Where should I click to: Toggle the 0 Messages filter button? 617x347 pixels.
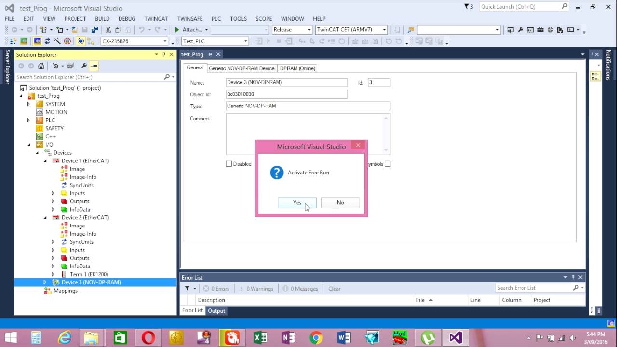(x=300, y=288)
